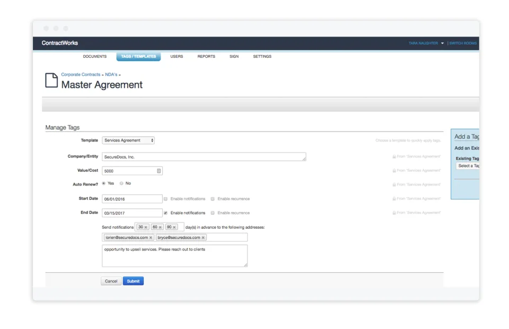Click the Company/Entity text field

[204, 157]
